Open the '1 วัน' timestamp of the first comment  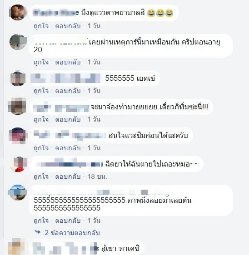pos(94,26)
